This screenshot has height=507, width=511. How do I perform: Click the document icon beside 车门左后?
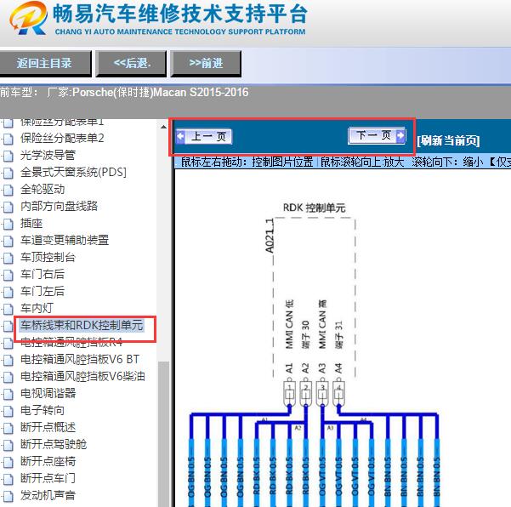pyautogui.click(x=9, y=292)
